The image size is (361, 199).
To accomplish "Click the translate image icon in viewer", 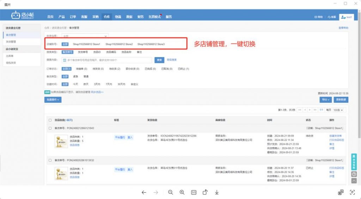I will (341, 192).
